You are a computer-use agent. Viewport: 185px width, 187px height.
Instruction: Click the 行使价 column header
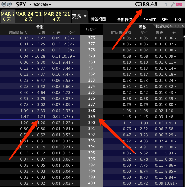click(91, 30)
